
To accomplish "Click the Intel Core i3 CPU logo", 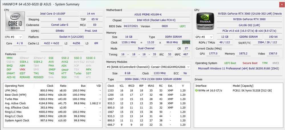I will click(15, 21).
